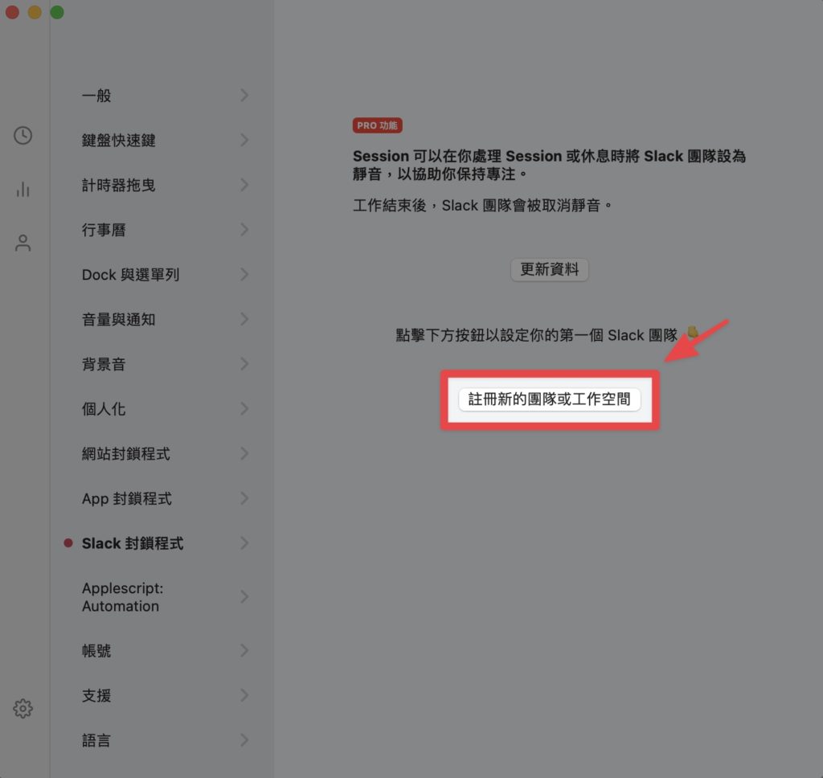This screenshot has height=778, width=823.
Task: Select Dock 與選單列 settings item
Action: [165, 275]
